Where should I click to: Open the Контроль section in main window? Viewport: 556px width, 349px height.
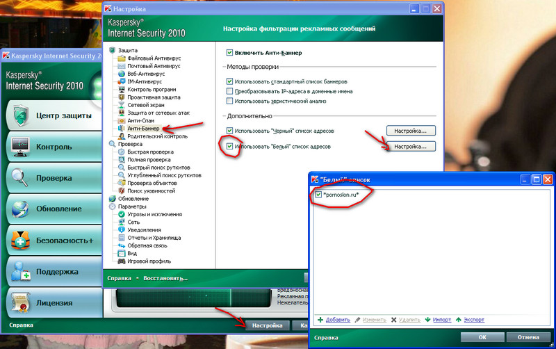click(54, 147)
